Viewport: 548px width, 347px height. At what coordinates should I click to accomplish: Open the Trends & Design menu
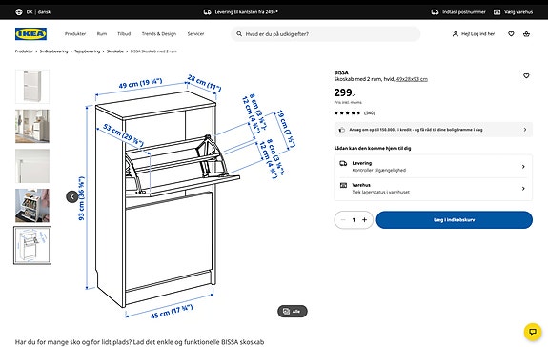pos(158,34)
